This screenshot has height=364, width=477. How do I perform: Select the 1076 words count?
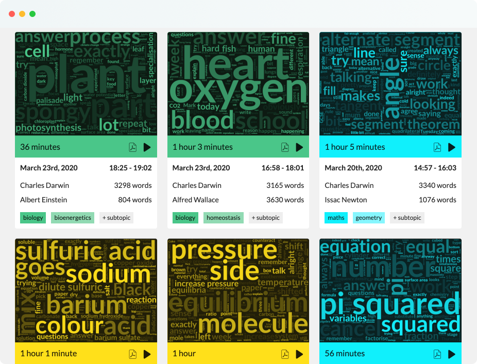[x=437, y=200]
